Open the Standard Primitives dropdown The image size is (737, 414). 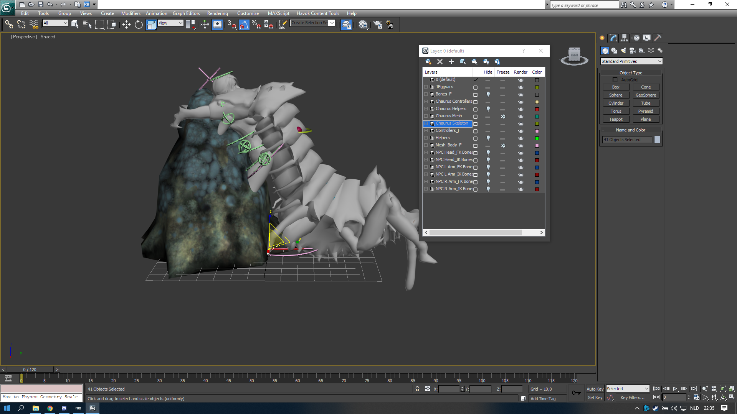tap(631, 61)
